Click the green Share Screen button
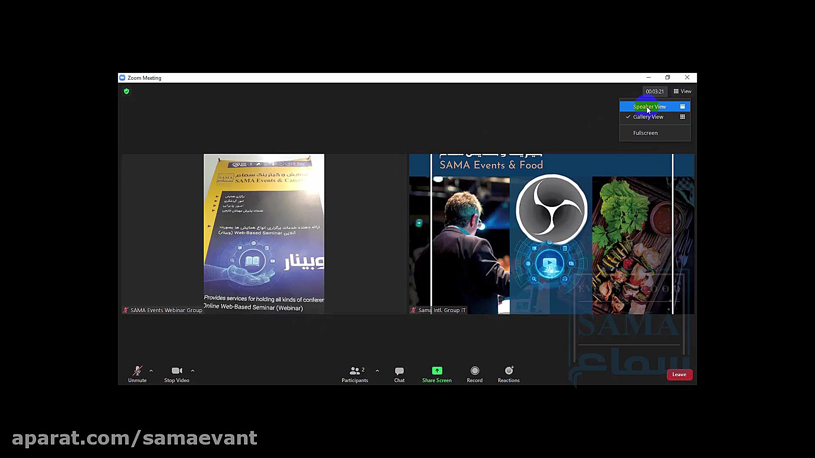Screen dimensions: 815x458 tap(437, 374)
